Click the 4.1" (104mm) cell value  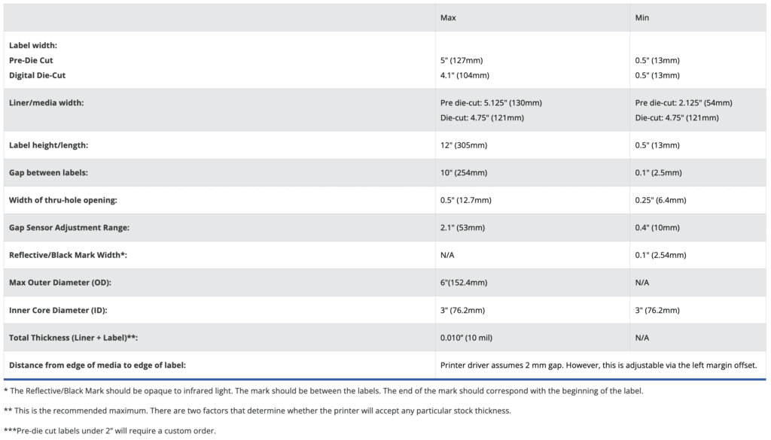465,75
